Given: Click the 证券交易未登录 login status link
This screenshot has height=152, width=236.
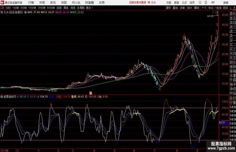Looking at the screenshot, I should 138,2.
